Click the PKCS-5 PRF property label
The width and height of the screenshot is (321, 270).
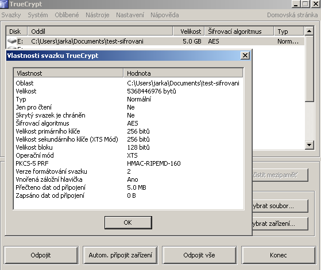click(x=32, y=163)
